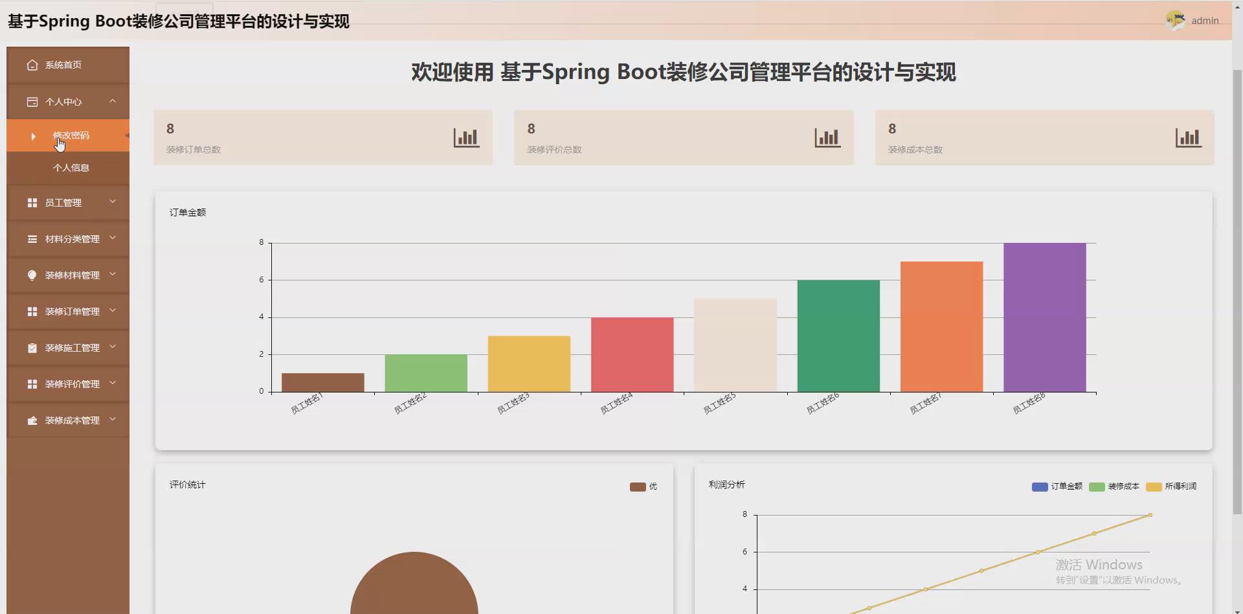Click the beige bar for 员工姓名5
The image size is (1243, 614).
[735, 345]
